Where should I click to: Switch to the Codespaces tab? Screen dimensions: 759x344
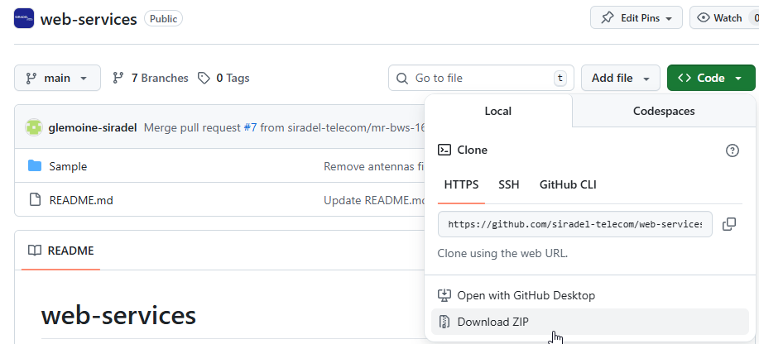pyautogui.click(x=664, y=111)
